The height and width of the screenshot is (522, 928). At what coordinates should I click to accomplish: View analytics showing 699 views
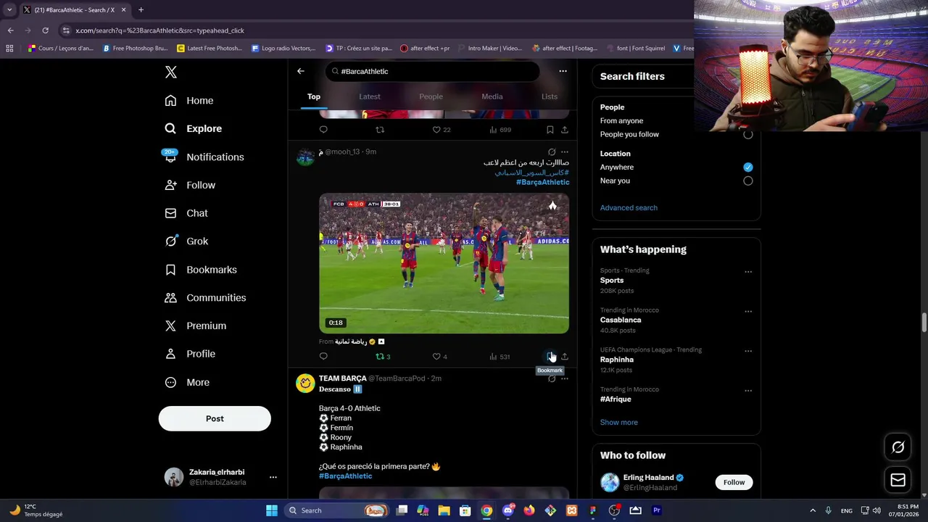click(x=500, y=130)
